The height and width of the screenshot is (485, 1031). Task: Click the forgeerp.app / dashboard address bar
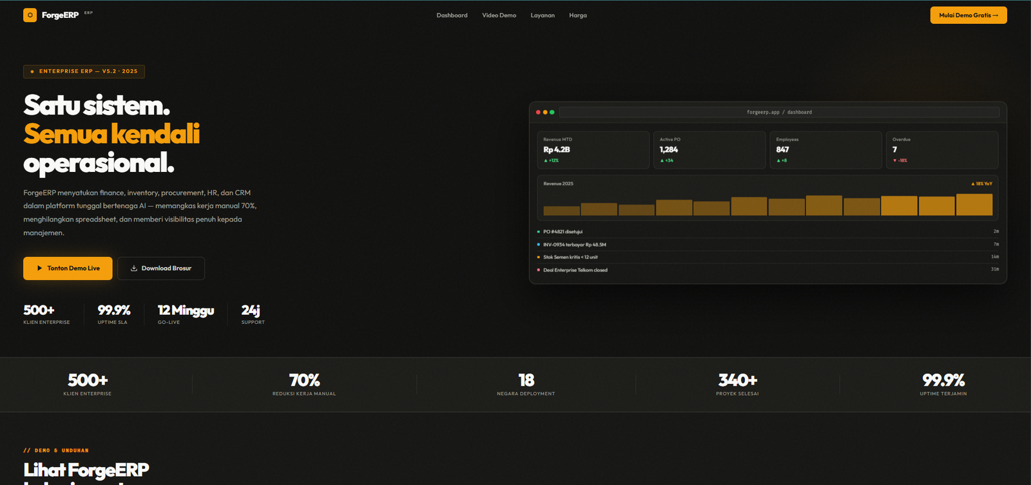(779, 112)
